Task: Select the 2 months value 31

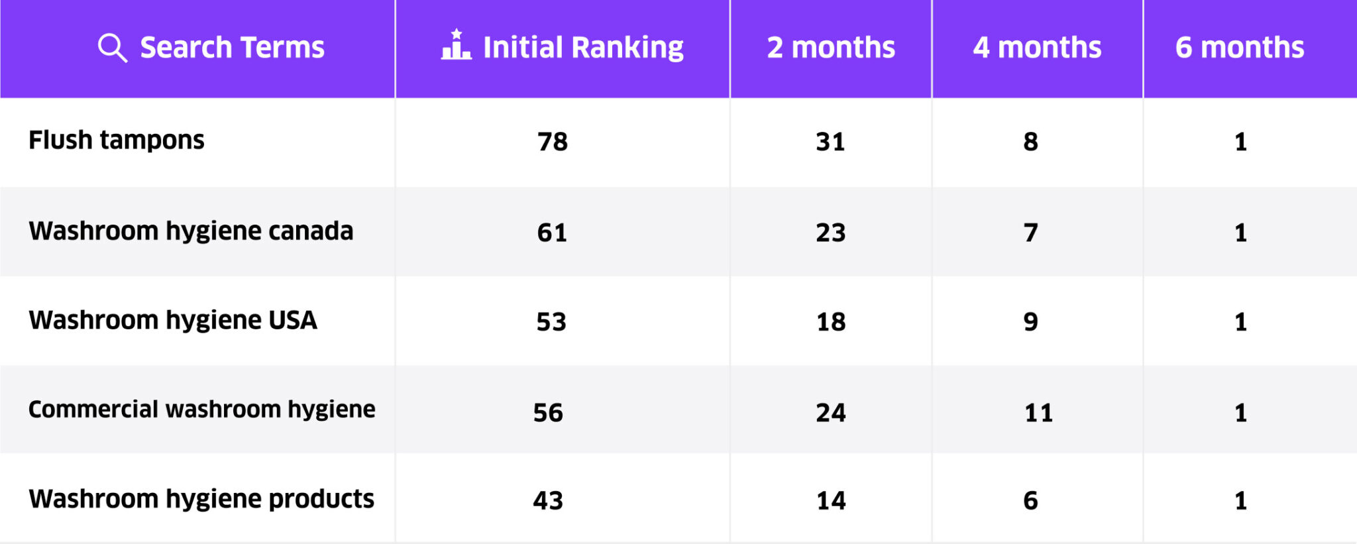Action: tap(830, 142)
